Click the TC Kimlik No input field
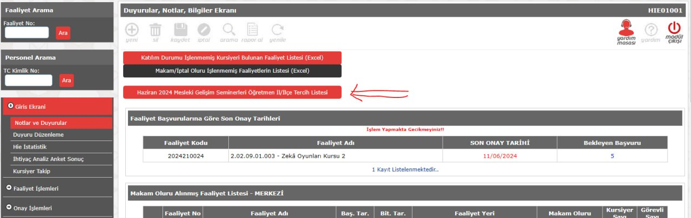691x218 pixels. tap(28, 80)
